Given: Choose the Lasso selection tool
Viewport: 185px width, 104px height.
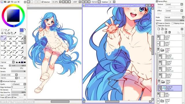Looking at the screenshot, I should coord(5,30).
